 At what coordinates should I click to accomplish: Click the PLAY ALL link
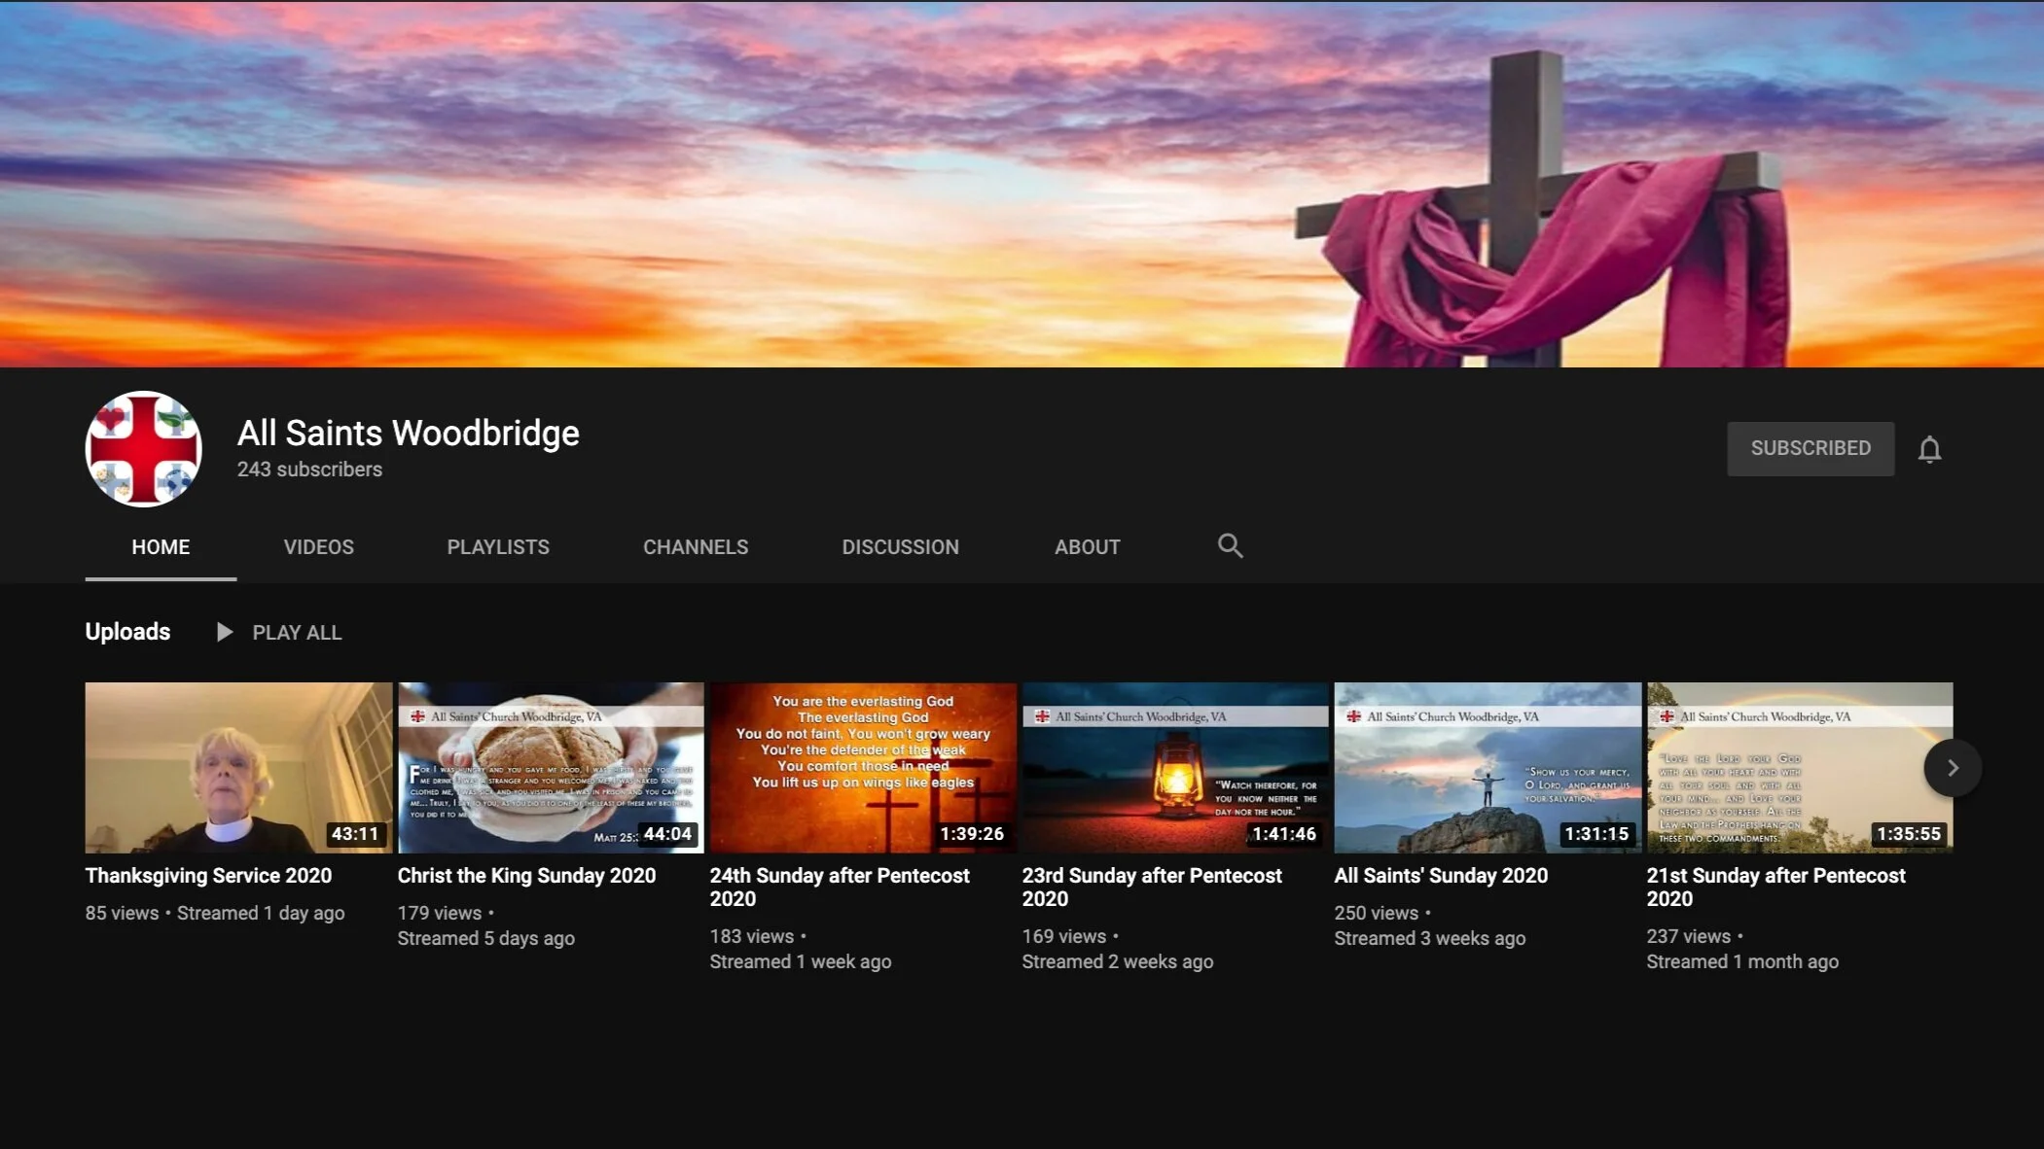point(297,633)
